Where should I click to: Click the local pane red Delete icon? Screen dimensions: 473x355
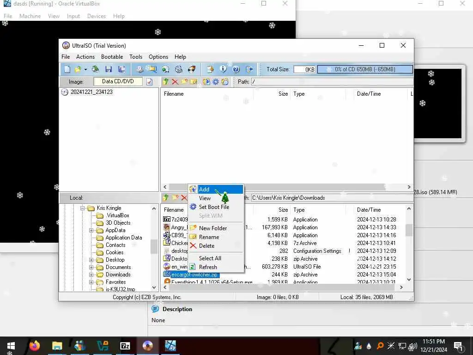point(184,198)
